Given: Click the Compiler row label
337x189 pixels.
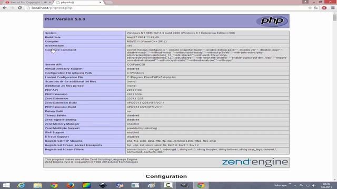Looking at the screenshot, I should pos(52,41).
